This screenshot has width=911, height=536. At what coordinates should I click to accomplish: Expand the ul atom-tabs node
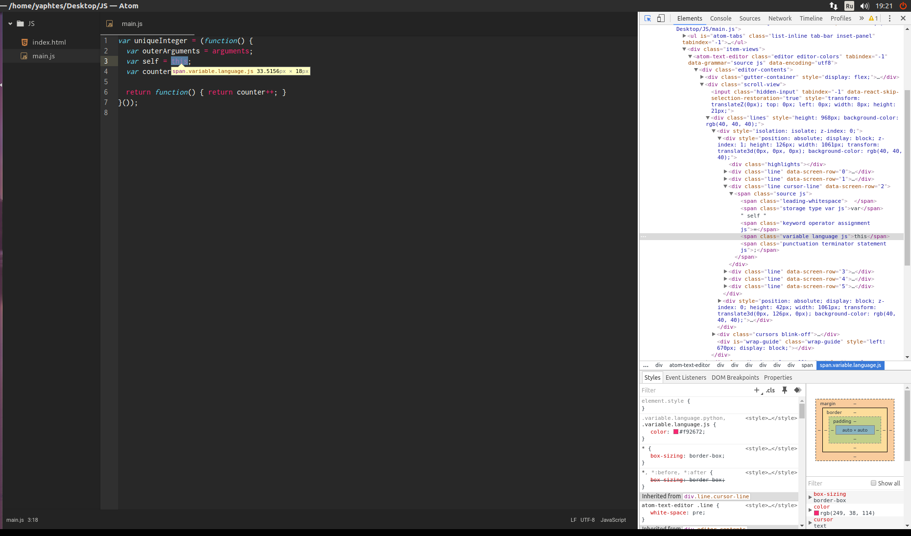[x=684, y=36]
